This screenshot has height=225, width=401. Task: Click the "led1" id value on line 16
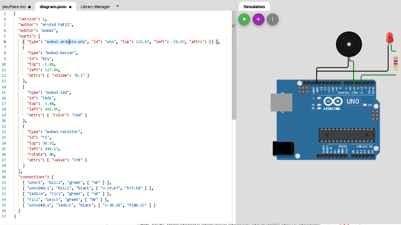(47, 98)
